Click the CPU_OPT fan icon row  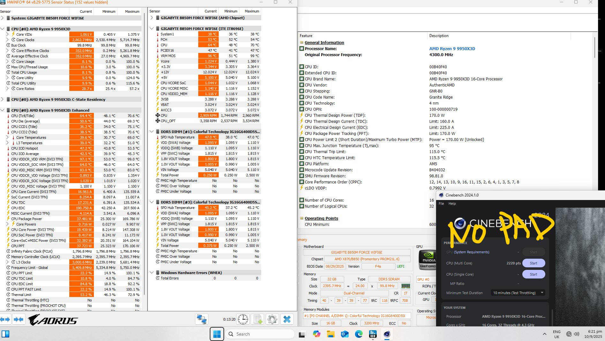[x=157, y=121]
